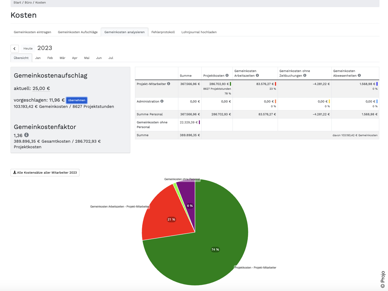Image resolution: width=388 pixels, height=291 pixels.
Task: Click info icon next to Projektkosten header
Action: click(227, 75)
